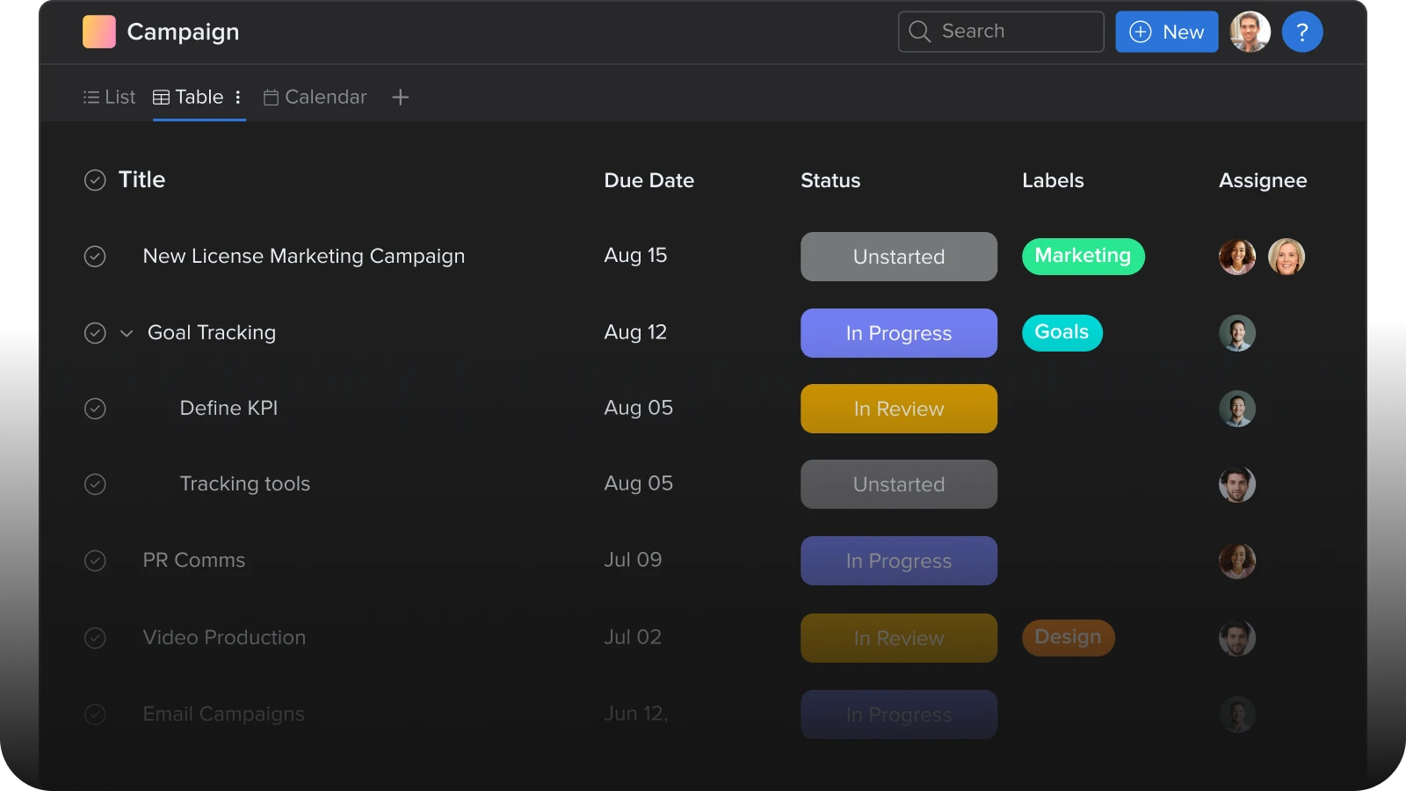Open the user profile avatar in header
1406x791 pixels.
click(1250, 33)
